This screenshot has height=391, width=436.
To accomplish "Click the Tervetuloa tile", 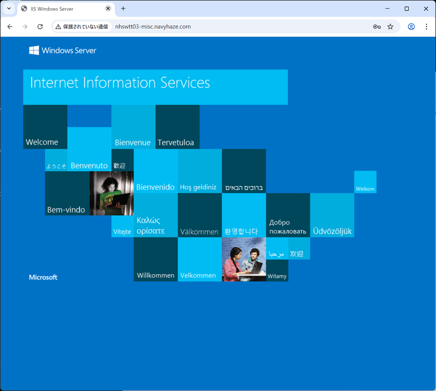I will [x=177, y=127].
